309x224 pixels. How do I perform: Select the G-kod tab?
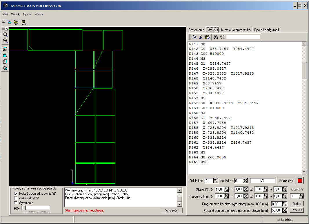212,29
